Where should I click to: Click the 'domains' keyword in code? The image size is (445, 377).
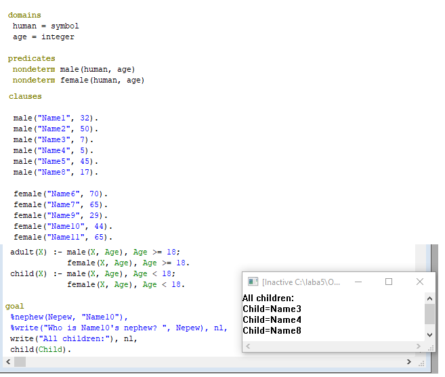point(24,15)
